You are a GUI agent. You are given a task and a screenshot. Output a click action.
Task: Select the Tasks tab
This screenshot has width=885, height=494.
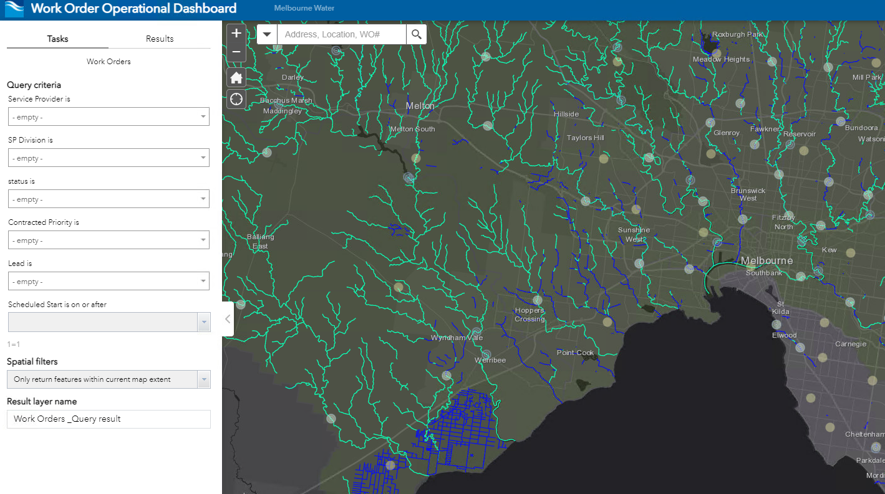tap(57, 39)
